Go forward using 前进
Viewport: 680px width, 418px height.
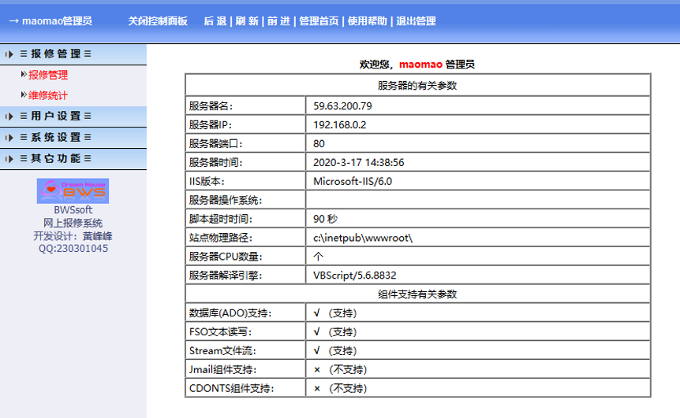(x=278, y=21)
